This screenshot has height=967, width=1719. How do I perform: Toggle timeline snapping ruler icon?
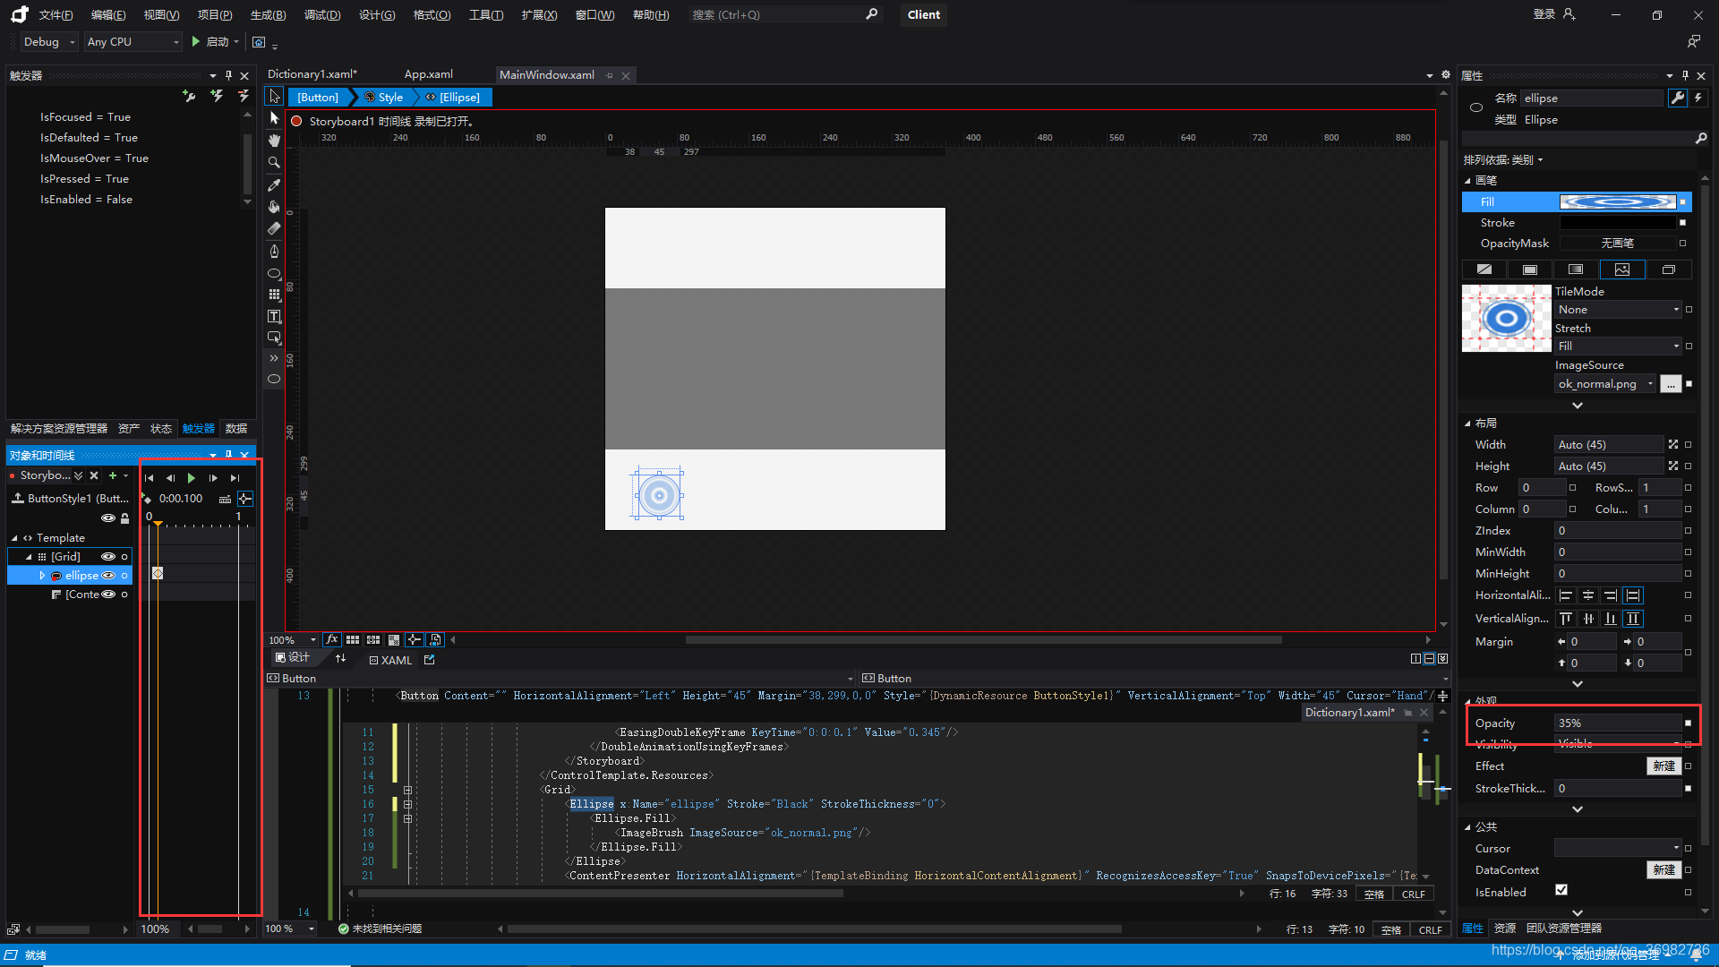click(225, 499)
